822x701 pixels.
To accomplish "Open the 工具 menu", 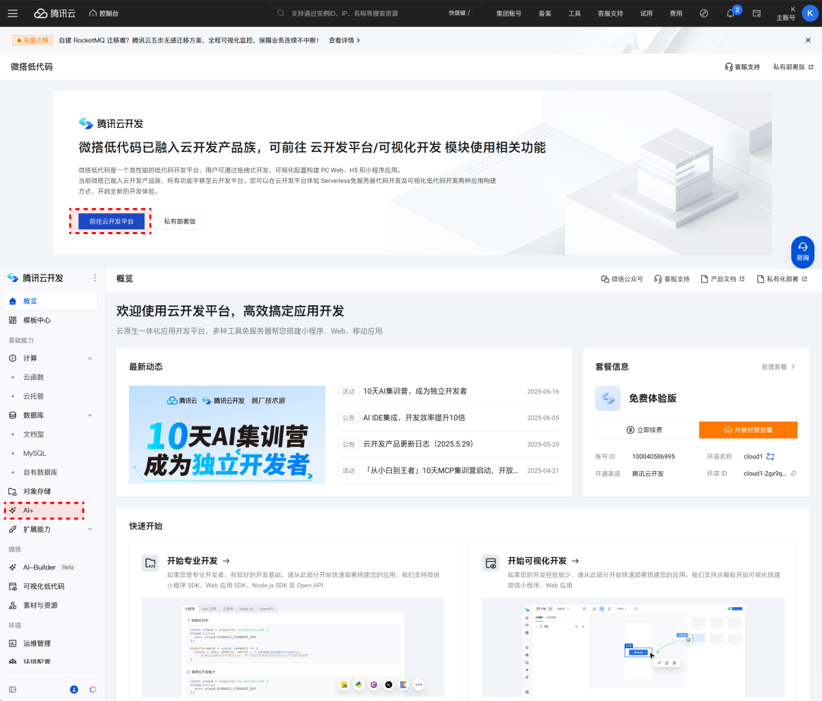I will pyautogui.click(x=575, y=13).
